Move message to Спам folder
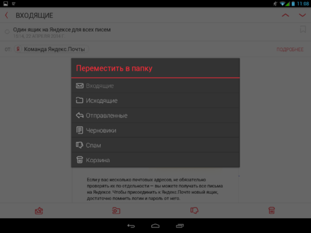311x233 pixels. point(155,145)
